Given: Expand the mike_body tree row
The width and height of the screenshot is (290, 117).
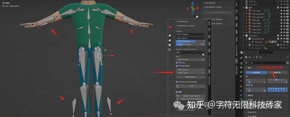Looking at the screenshot, I should point(246,11).
